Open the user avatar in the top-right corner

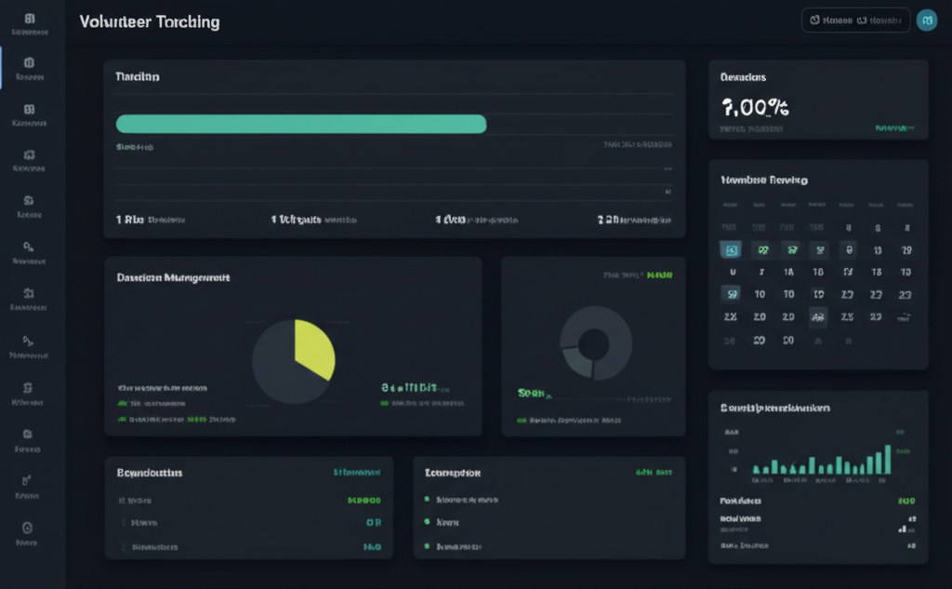pyautogui.click(x=926, y=20)
